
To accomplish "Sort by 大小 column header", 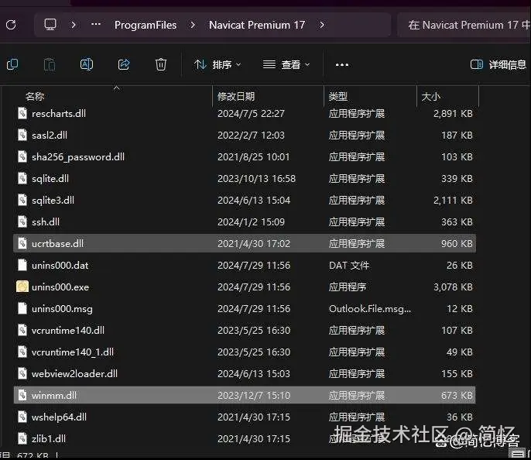I will 430,96.
